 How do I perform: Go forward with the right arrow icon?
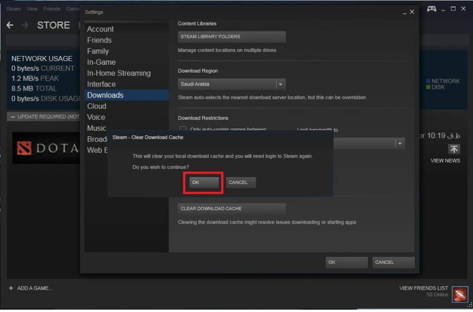click(x=25, y=25)
